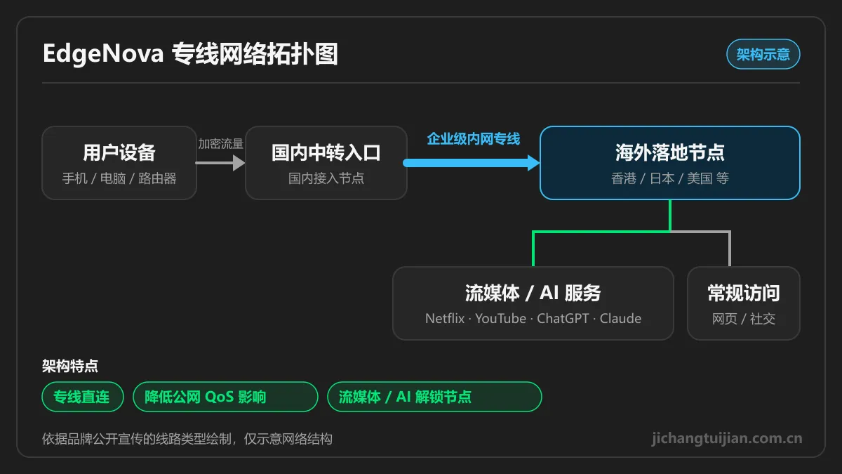Screen dimensions: 842x474
Task: Click the EdgeNova 专线网络拓扑图 title
Action: [190, 54]
